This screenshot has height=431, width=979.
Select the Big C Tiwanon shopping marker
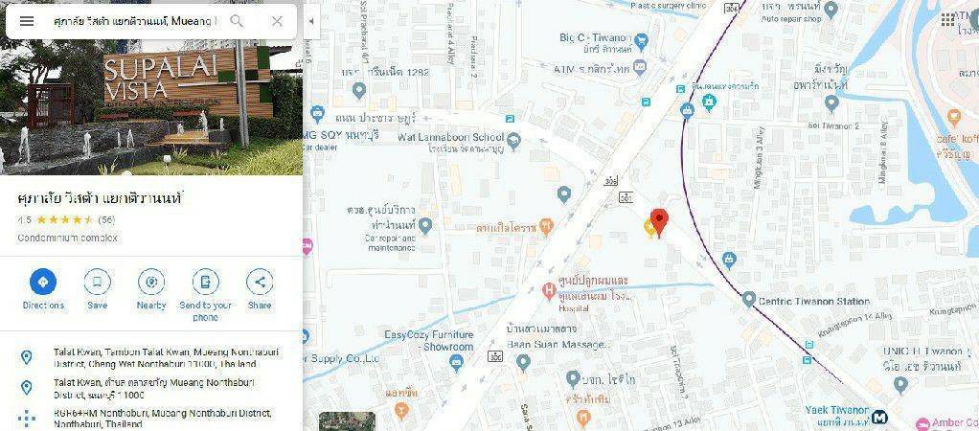point(641,42)
